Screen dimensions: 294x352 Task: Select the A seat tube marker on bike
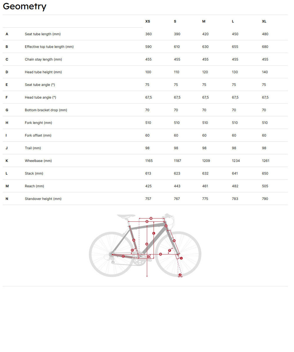click(134, 240)
